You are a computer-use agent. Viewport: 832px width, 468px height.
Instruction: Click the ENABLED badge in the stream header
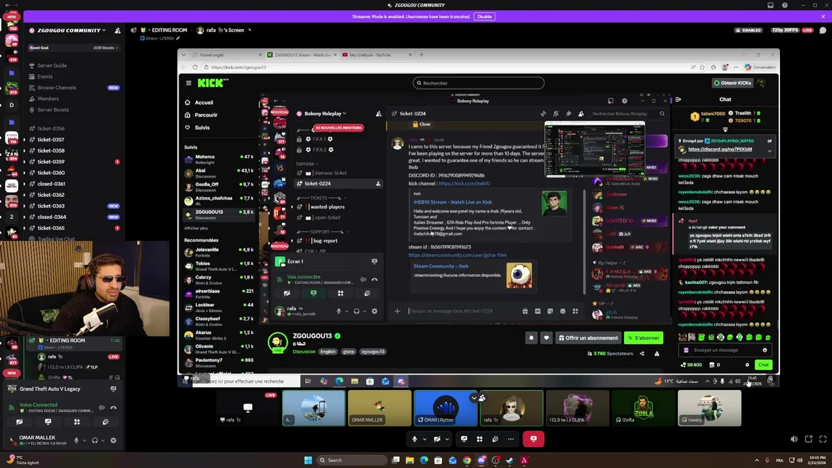pos(749,30)
